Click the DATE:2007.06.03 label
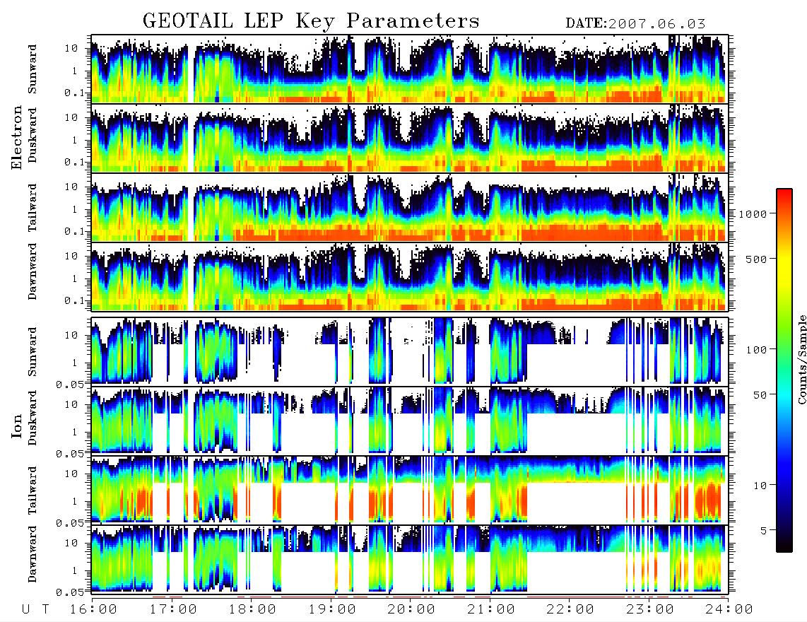 coord(635,24)
